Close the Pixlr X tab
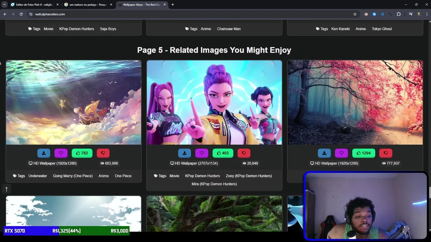Image resolution: width=431 pixels, height=242 pixels. (58, 5)
